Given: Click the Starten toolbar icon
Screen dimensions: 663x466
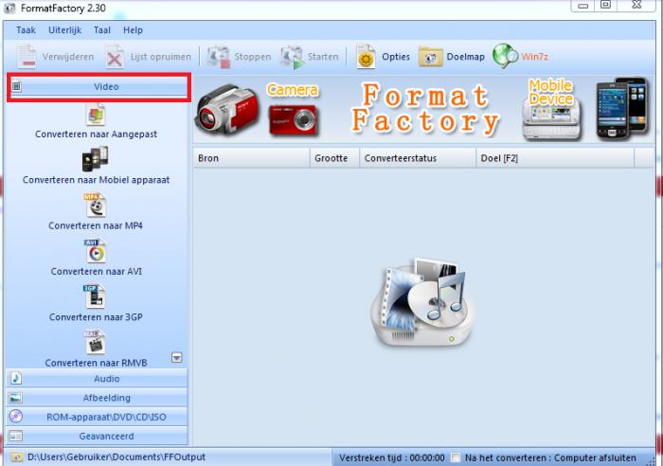Looking at the screenshot, I should (292, 57).
